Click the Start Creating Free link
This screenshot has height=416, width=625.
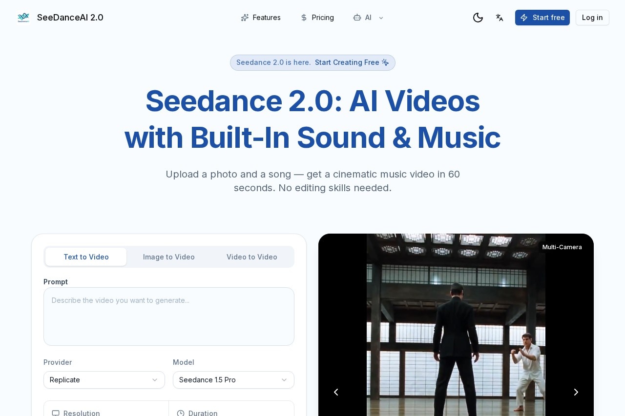click(x=347, y=62)
